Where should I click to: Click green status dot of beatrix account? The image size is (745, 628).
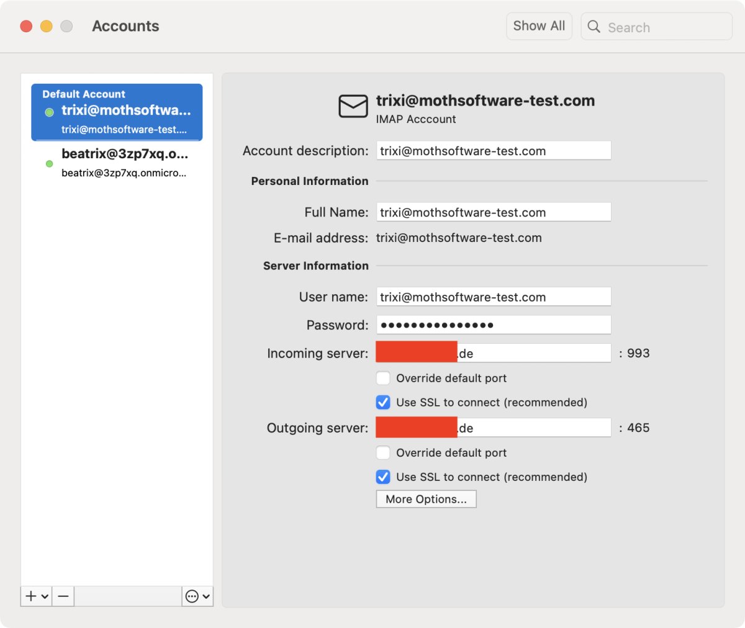(x=49, y=164)
